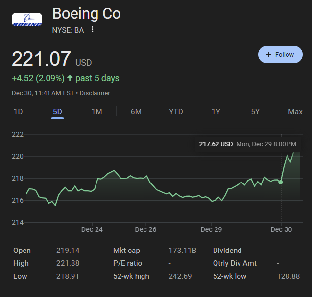Click the Mkt cap value 173.11B

click(x=182, y=251)
